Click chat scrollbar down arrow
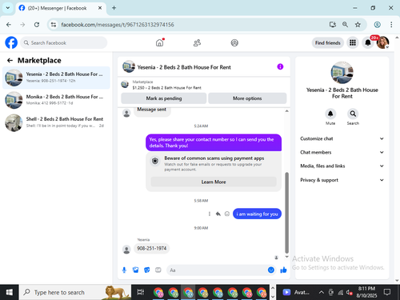The width and height of the screenshot is (400, 300). pyautogui.click(x=287, y=257)
